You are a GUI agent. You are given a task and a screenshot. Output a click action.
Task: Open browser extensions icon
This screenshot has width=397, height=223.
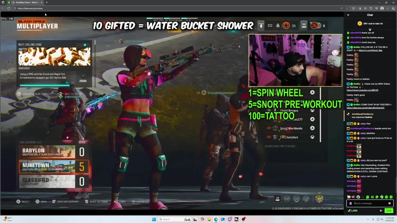[x=354, y=8]
